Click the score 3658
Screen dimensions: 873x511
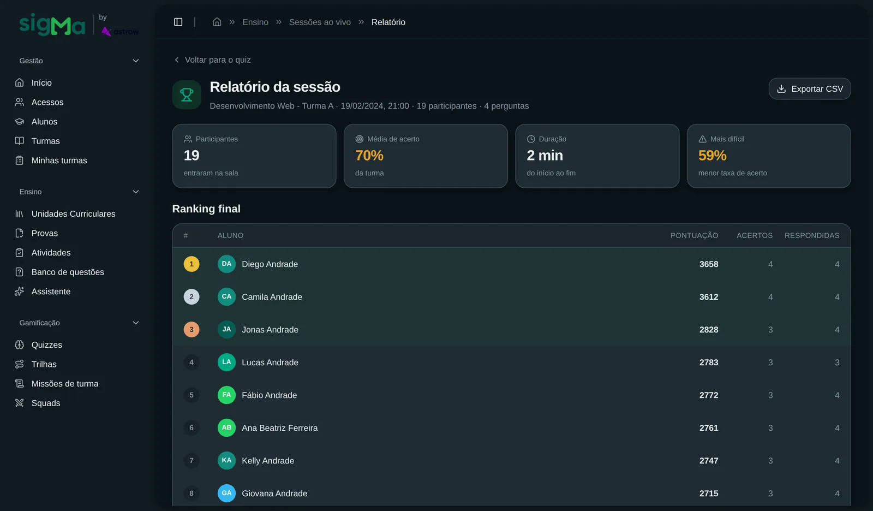tap(709, 264)
